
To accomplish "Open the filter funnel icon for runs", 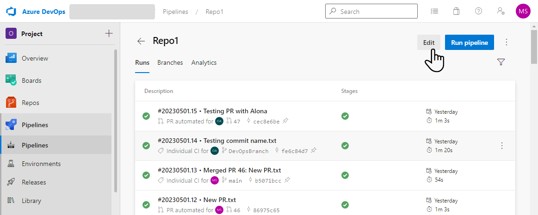I will pos(501,62).
